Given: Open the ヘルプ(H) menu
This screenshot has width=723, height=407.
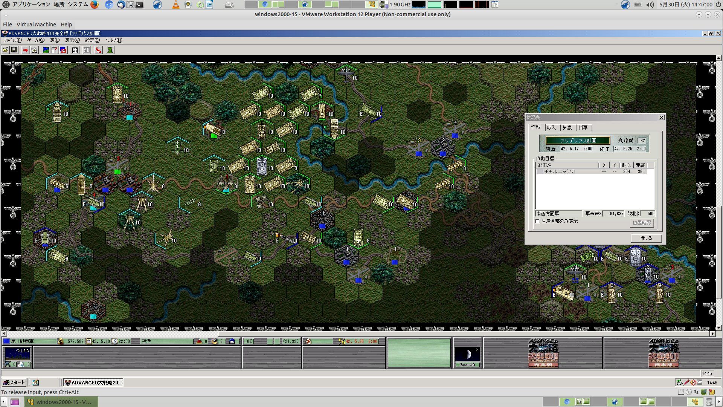Looking at the screenshot, I should click(x=113, y=40).
